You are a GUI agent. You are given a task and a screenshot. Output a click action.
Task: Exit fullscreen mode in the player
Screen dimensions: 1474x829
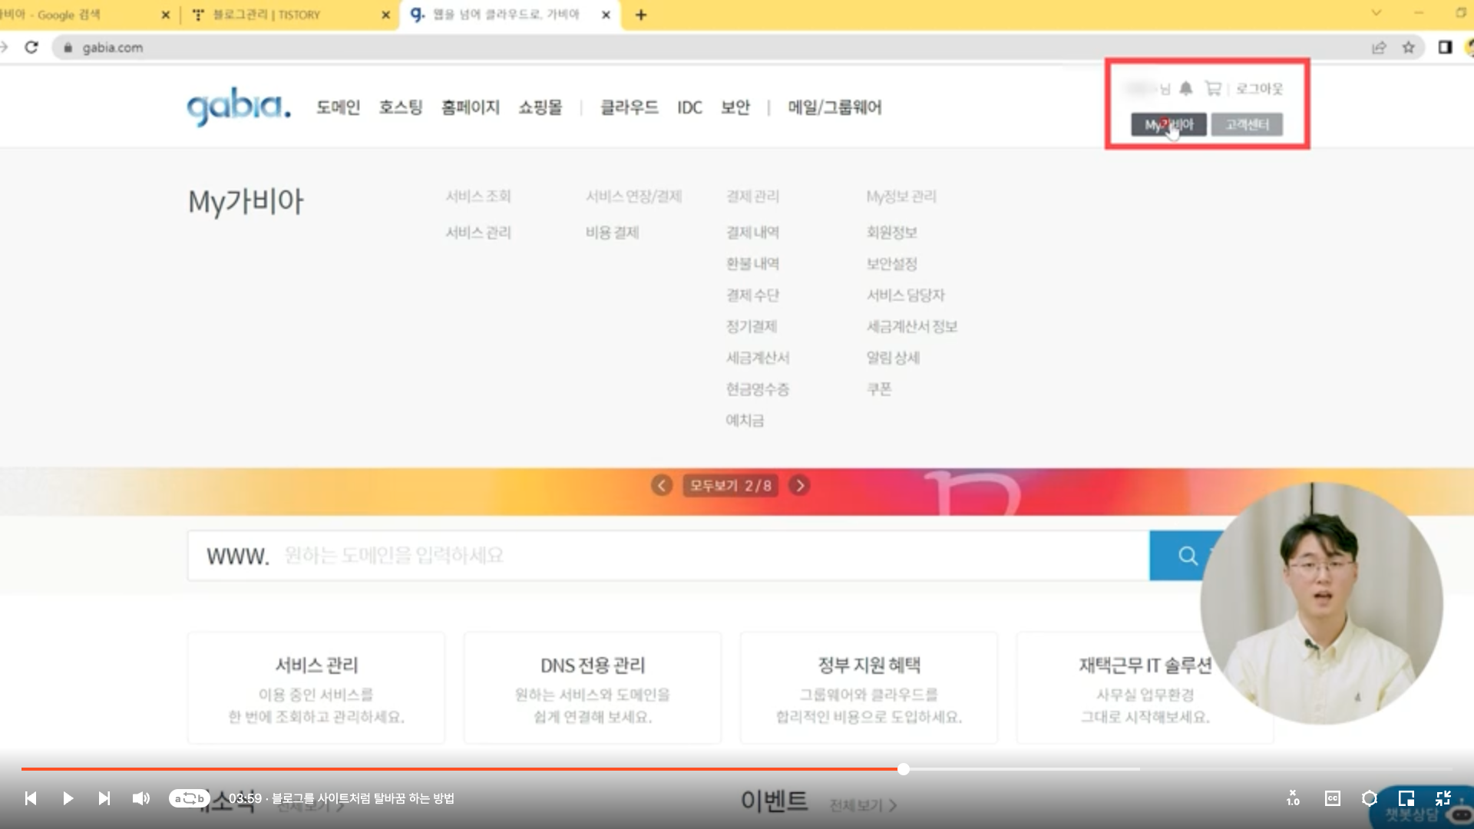click(1443, 798)
